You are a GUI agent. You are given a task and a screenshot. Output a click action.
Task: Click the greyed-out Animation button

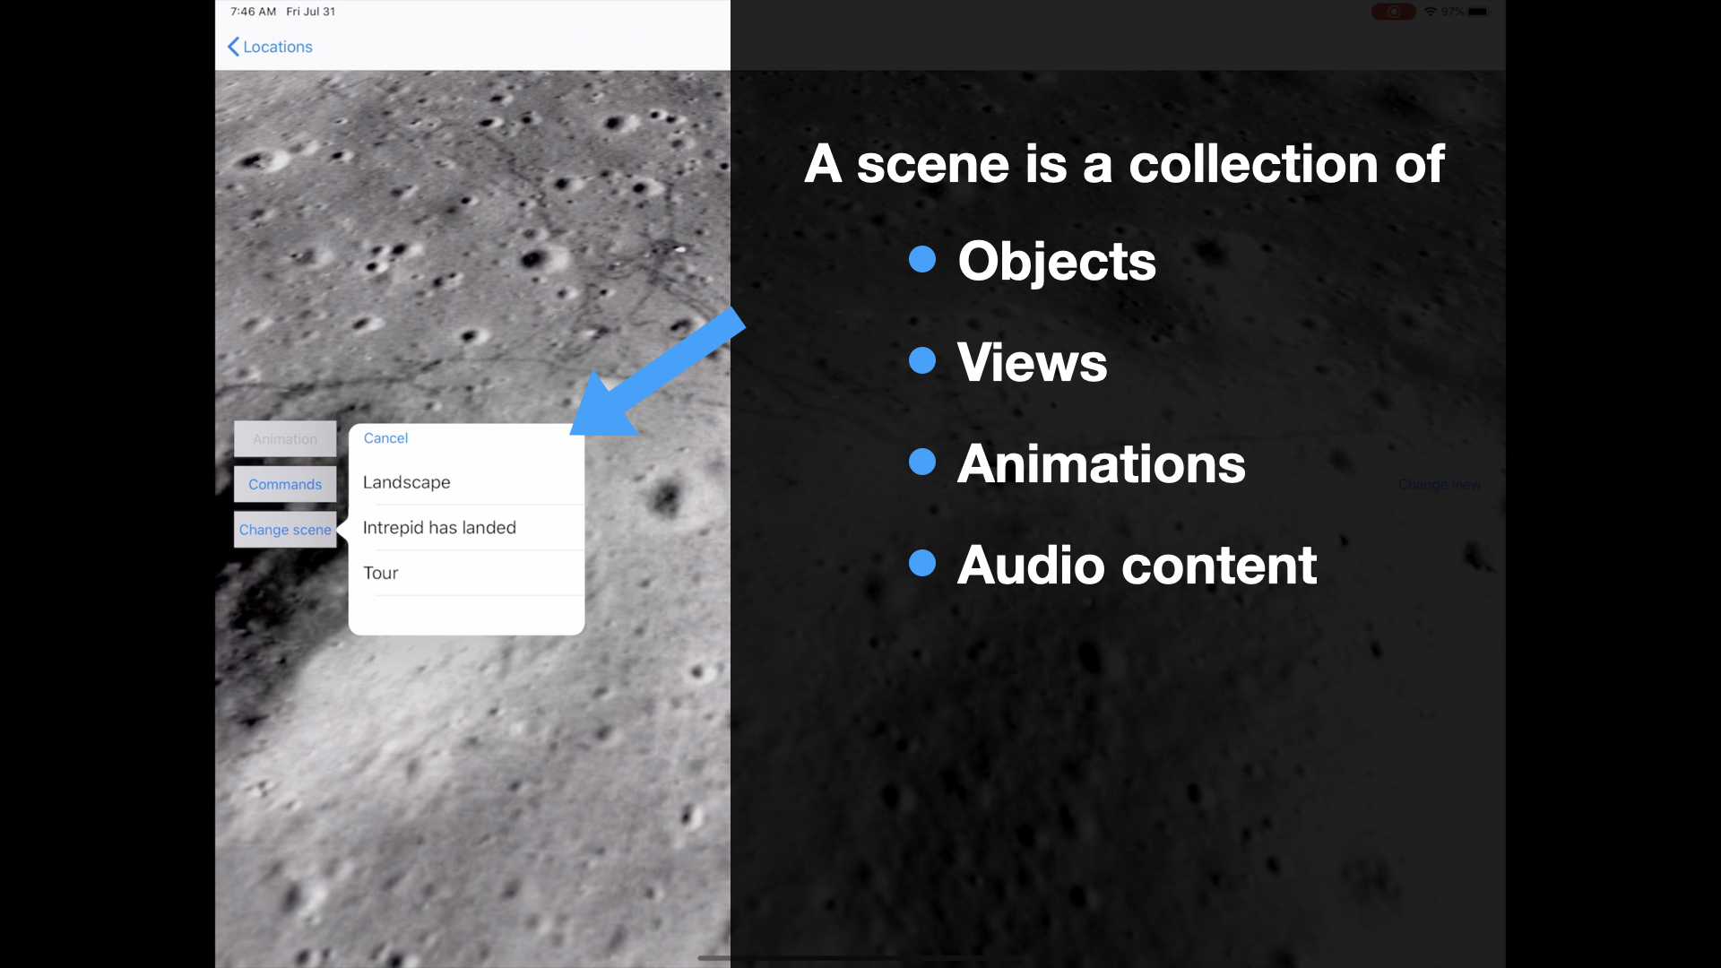pos(285,439)
